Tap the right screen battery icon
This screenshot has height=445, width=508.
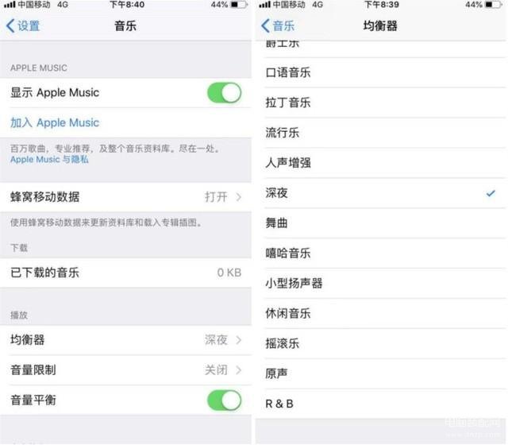pyautogui.click(x=494, y=5)
